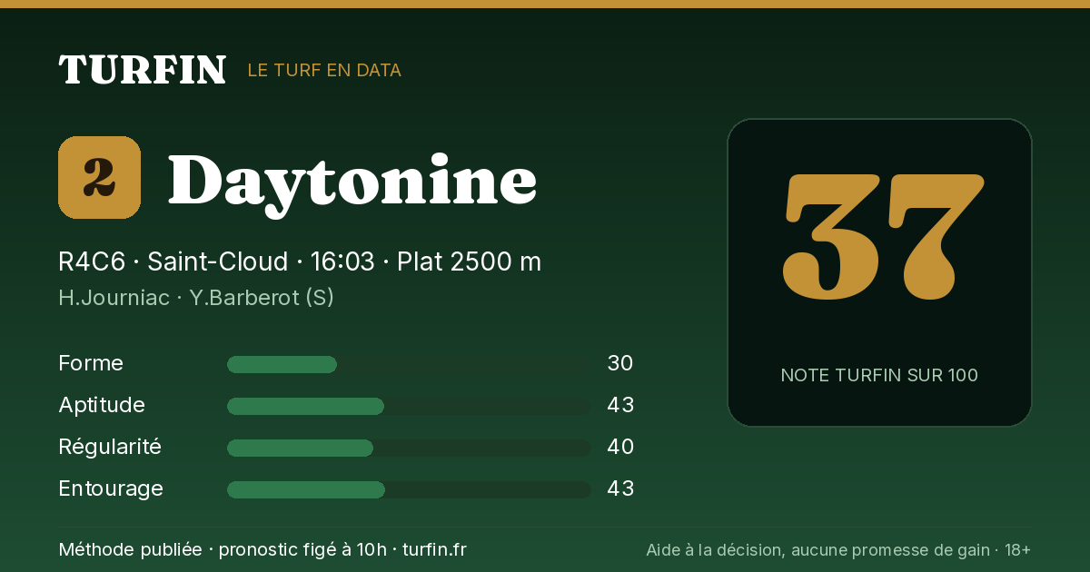Click the horse number 2 badge
The width and height of the screenshot is (1090, 572).
(x=99, y=178)
